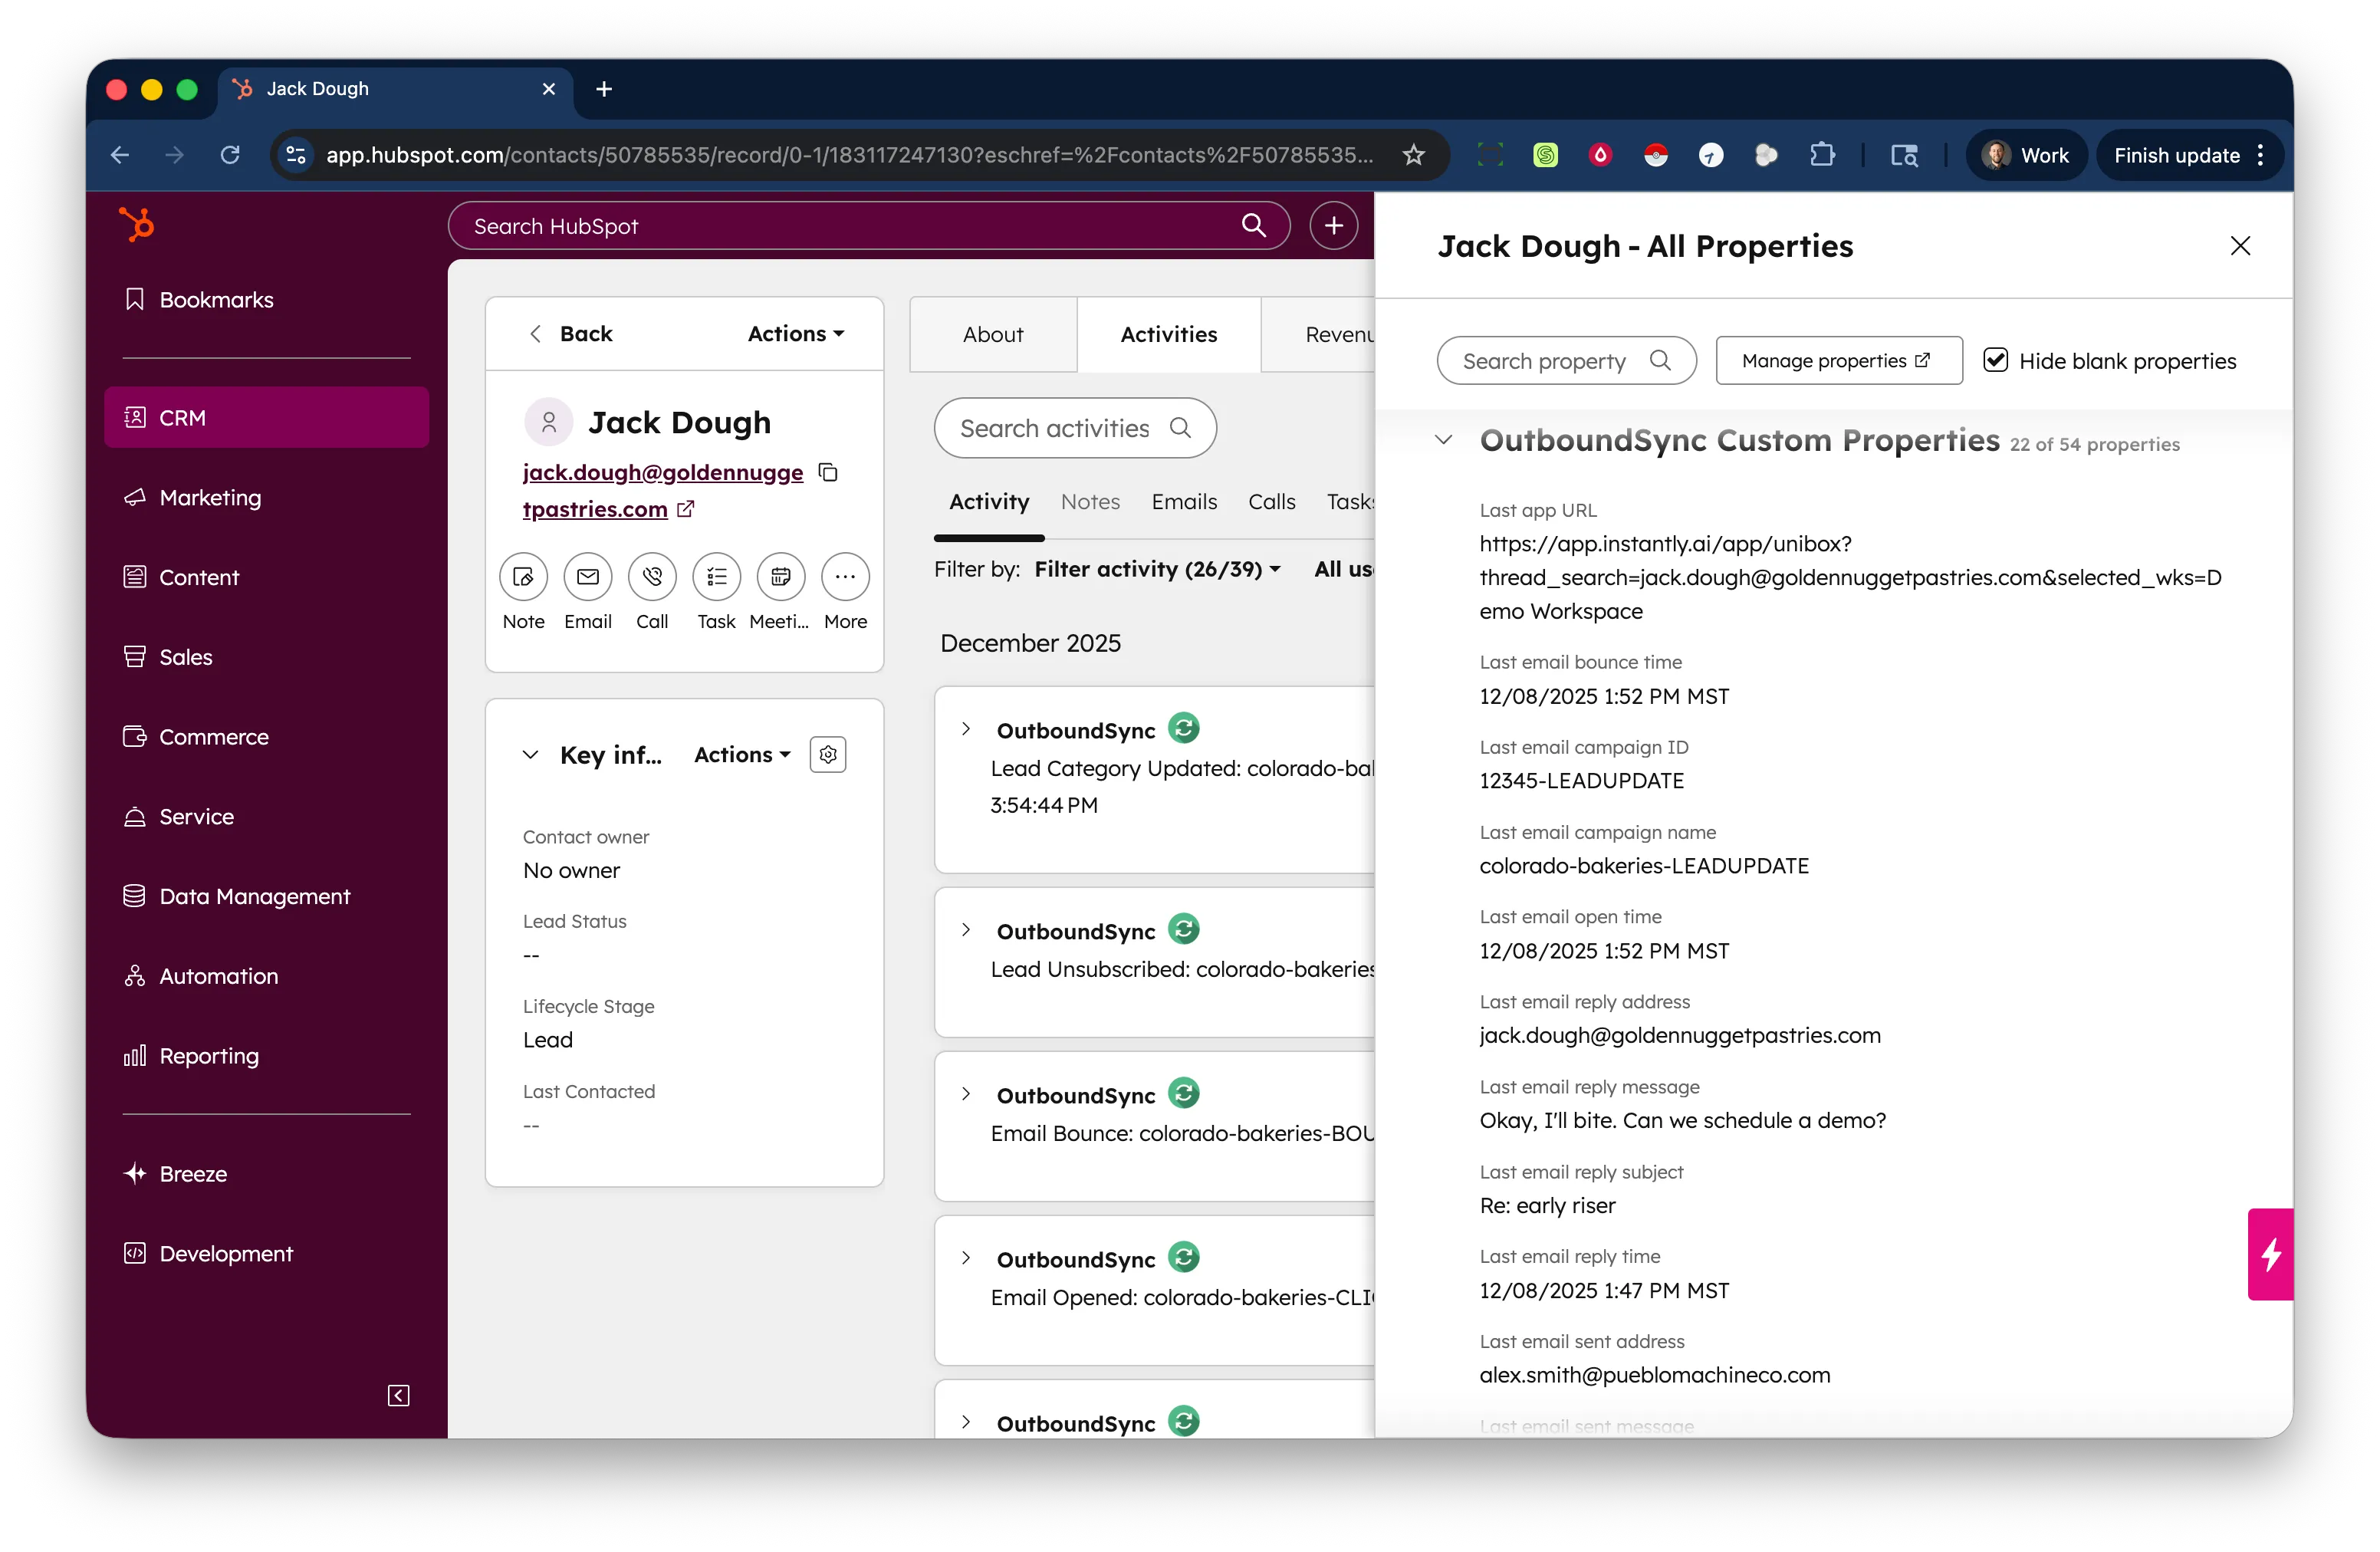
Task: Collapse OutboundSync Custom Properties section
Action: 1443,440
